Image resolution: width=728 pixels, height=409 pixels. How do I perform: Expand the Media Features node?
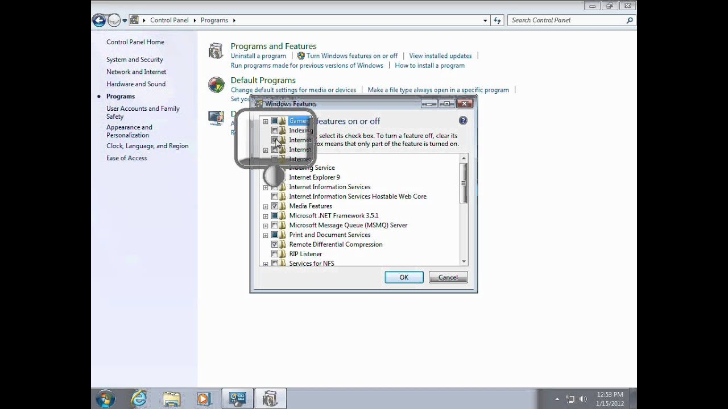(x=266, y=206)
